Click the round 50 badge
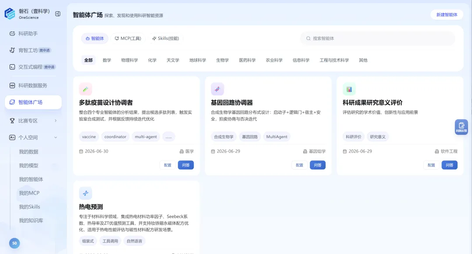The width and height of the screenshot is (472, 254). pos(14,243)
